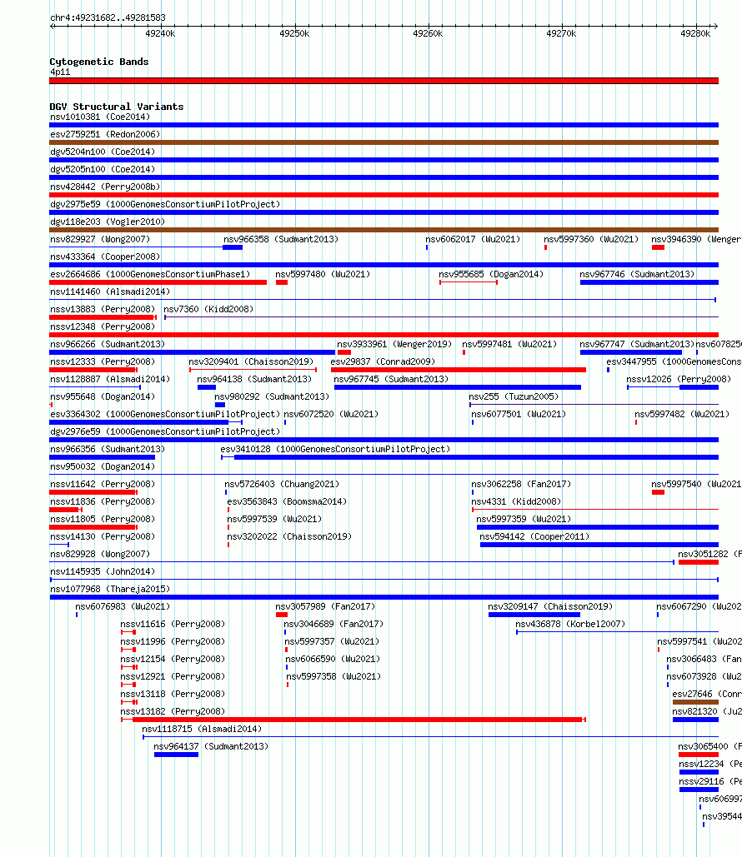Open nsv950032 (Dogan2014) variant

(103, 466)
